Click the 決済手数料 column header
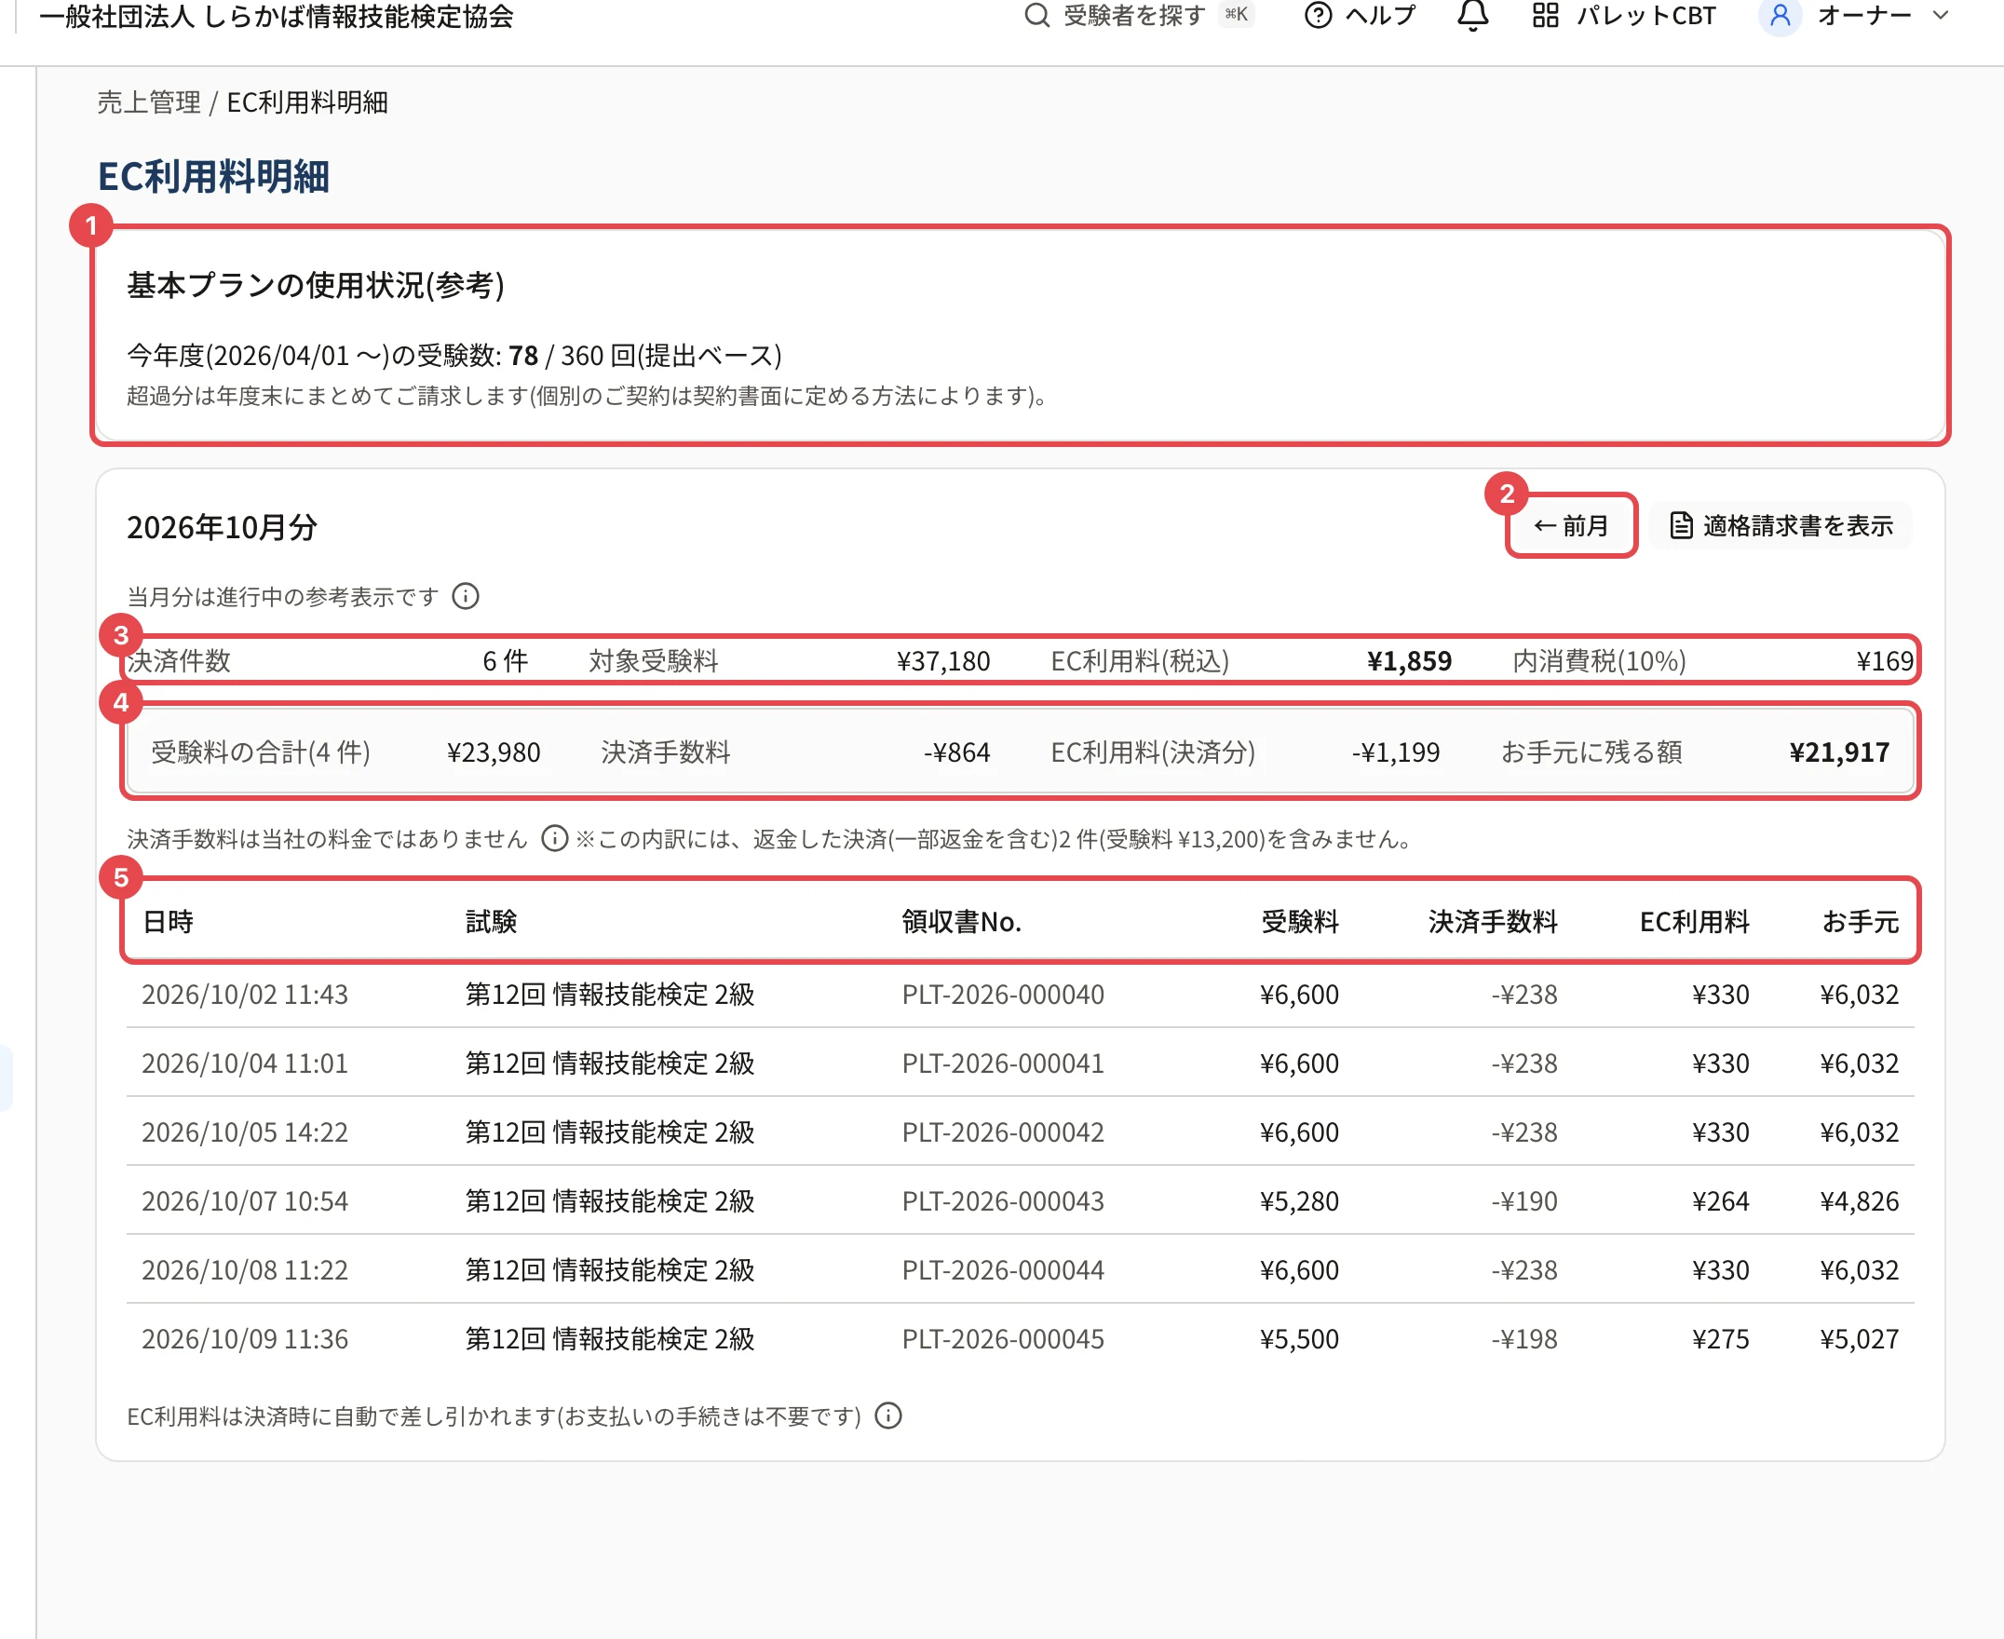The image size is (2004, 1639). click(1493, 921)
